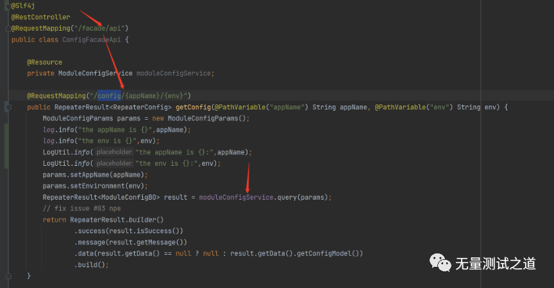The width and height of the screenshot is (554, 288).
Task: Click the highlighted config path segment
Action: pyautogui.click(x=109, y=96)
